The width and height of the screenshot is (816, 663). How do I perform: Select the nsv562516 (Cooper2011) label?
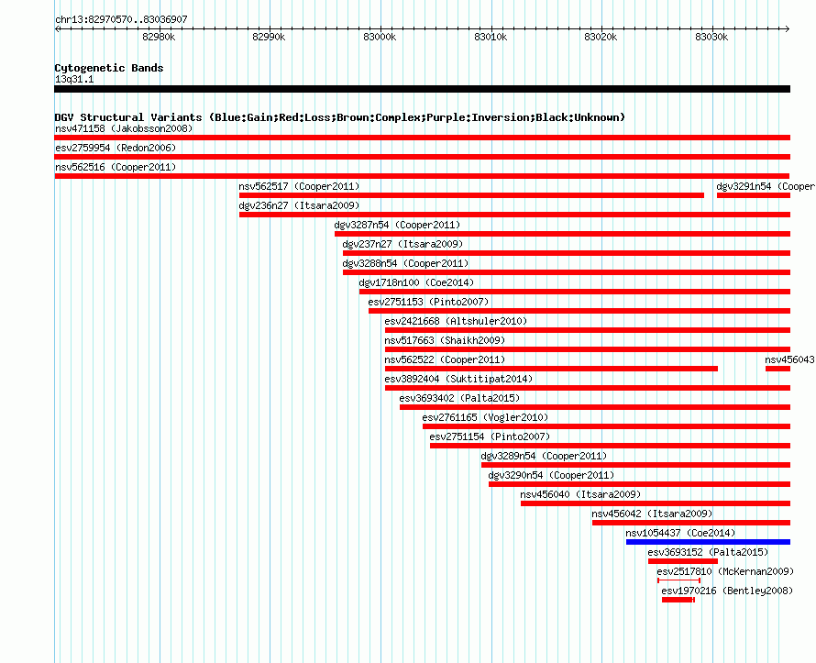point(116,167)
